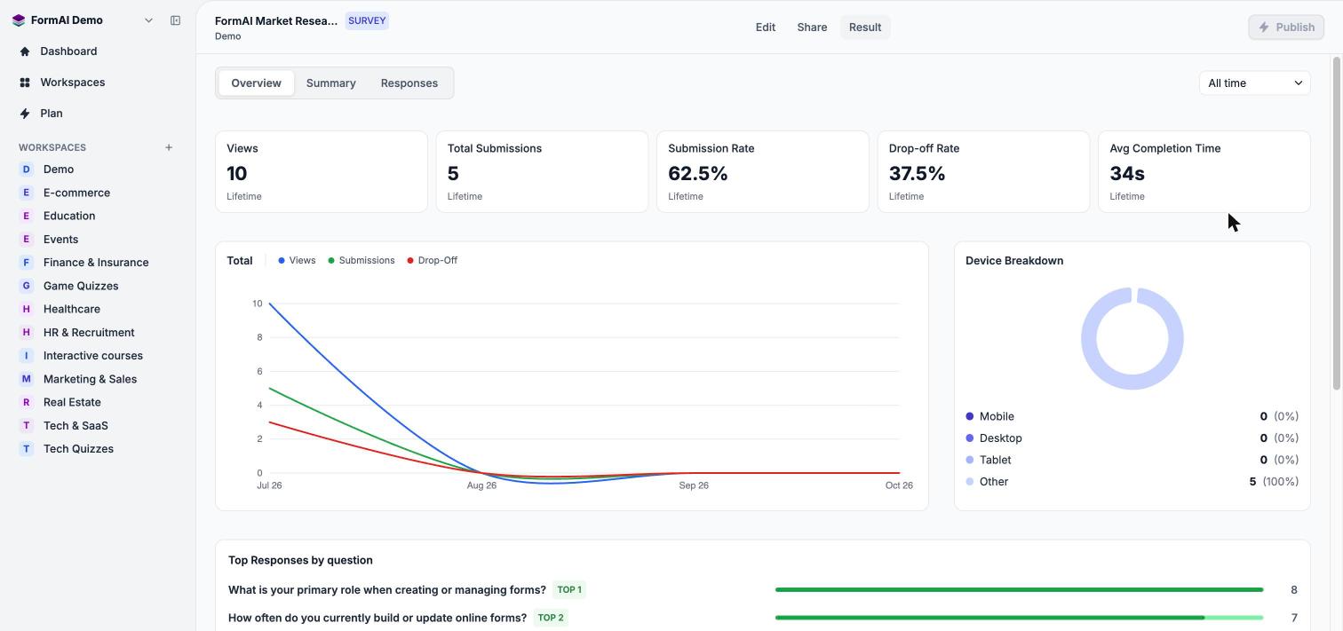Open the Share view

(x=812, y=28)
